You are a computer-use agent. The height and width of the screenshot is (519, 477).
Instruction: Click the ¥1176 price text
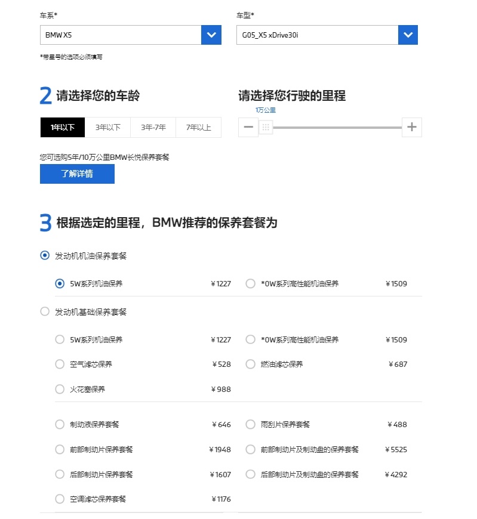[221, 499]
